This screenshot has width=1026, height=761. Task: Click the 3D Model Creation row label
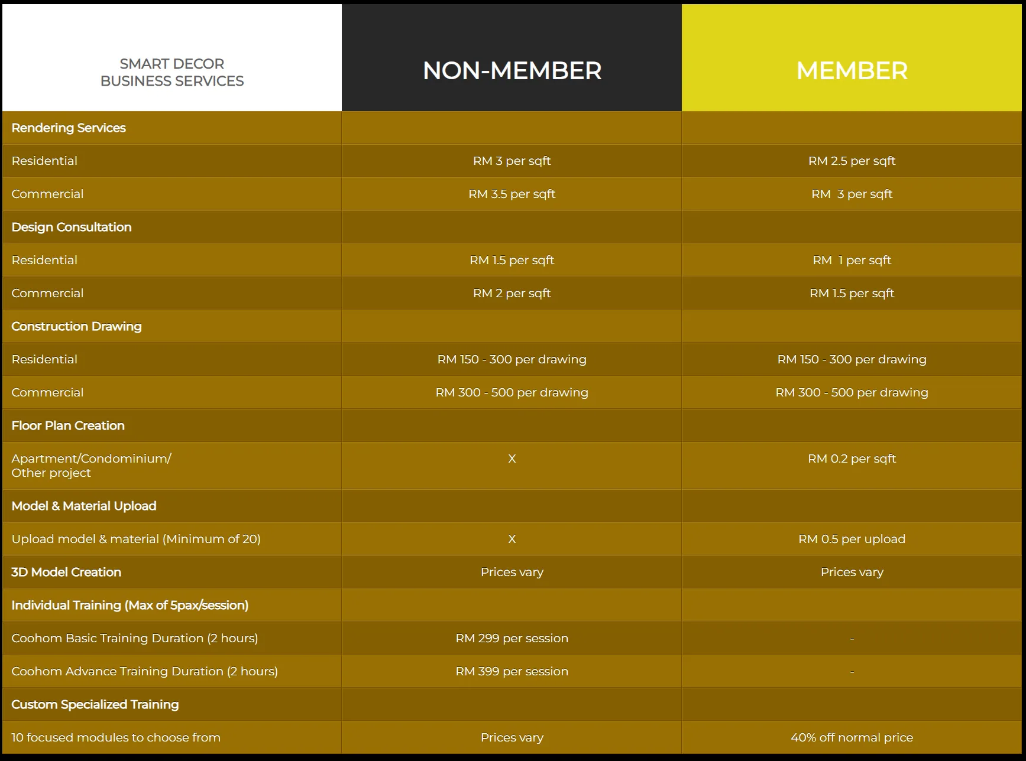click(x=66, y=572)
